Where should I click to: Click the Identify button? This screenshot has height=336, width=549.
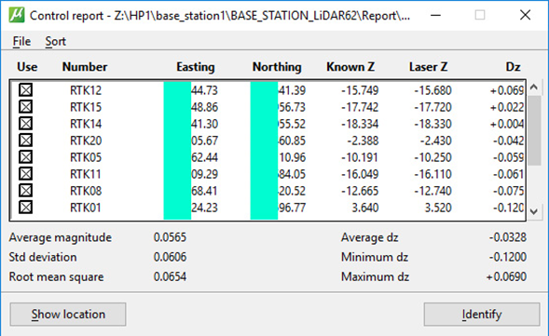click(x=482, y=314)
